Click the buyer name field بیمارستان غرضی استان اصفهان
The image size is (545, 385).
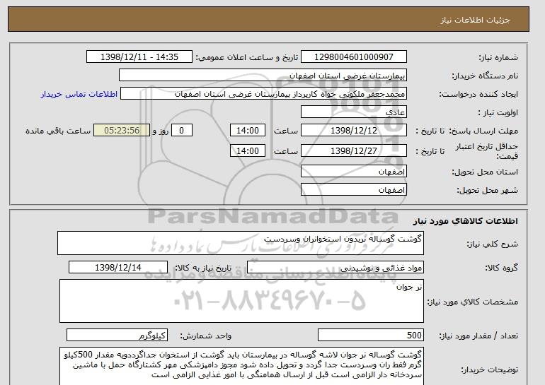click(263, 76)
